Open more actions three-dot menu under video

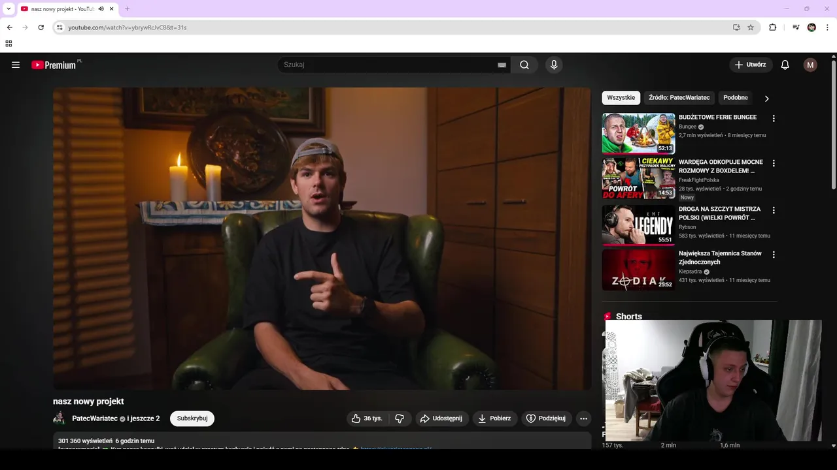584,418
